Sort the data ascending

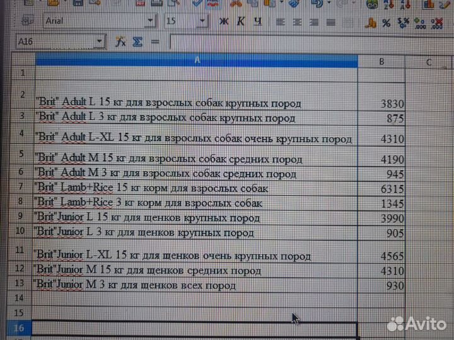point(388,4)
